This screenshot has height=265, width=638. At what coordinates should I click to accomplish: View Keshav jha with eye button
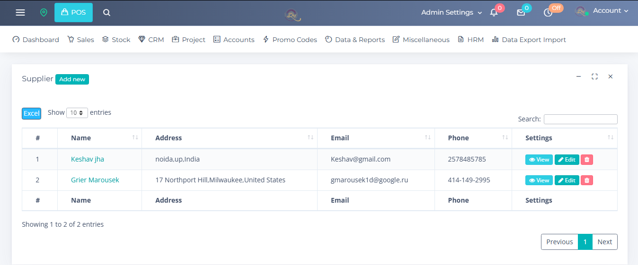tap(539, 160)
